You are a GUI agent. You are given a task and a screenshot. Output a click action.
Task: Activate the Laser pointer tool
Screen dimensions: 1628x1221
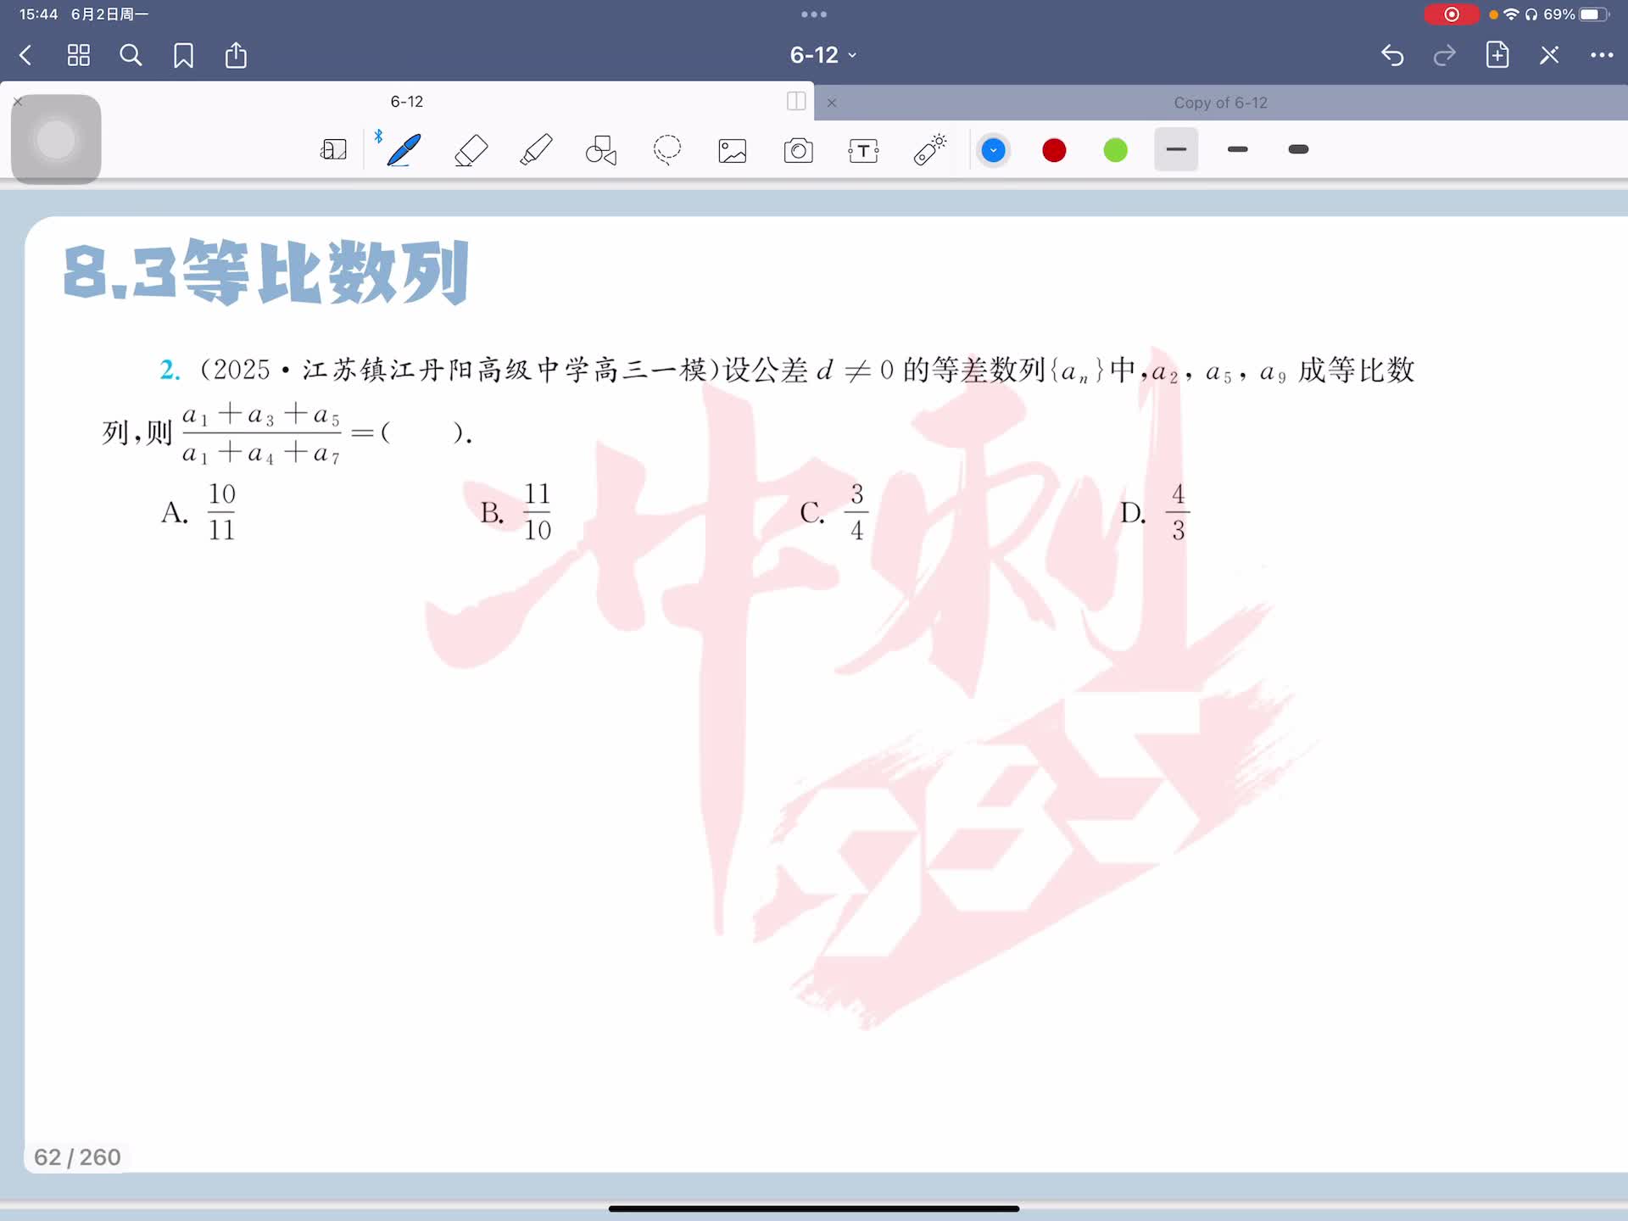(930, 150)
